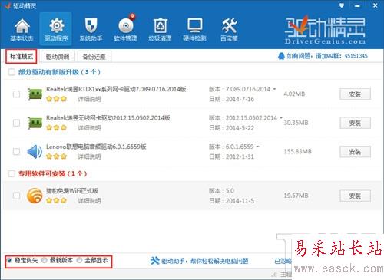The width and height of the screenshot is (384, 280).
Task: Check the Lenovo audio driver checkbox
Action: coord(16,152)
